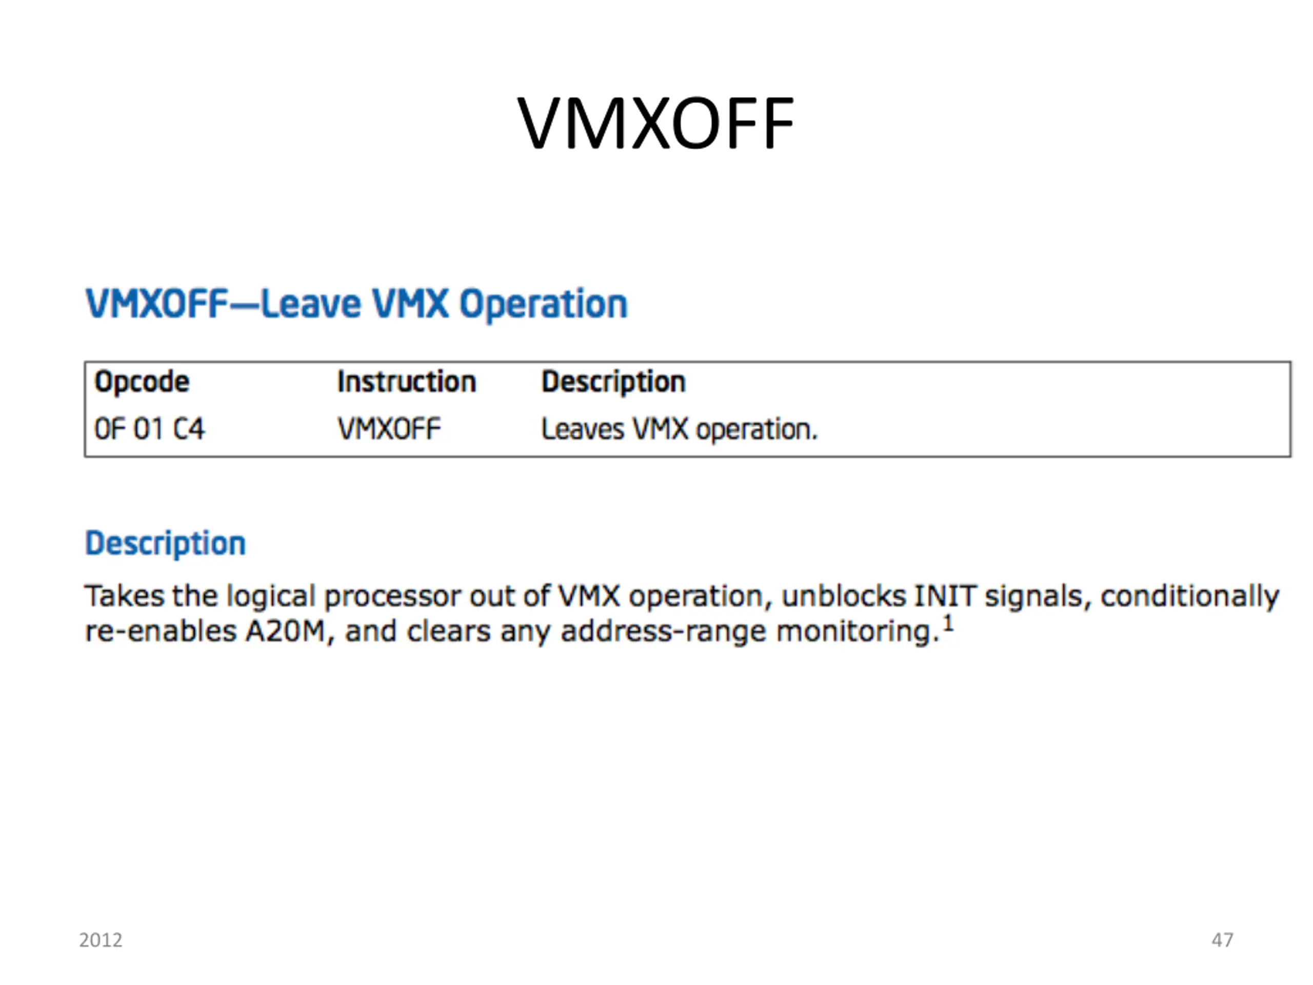Select the Instruction column header

coord(407,381)
